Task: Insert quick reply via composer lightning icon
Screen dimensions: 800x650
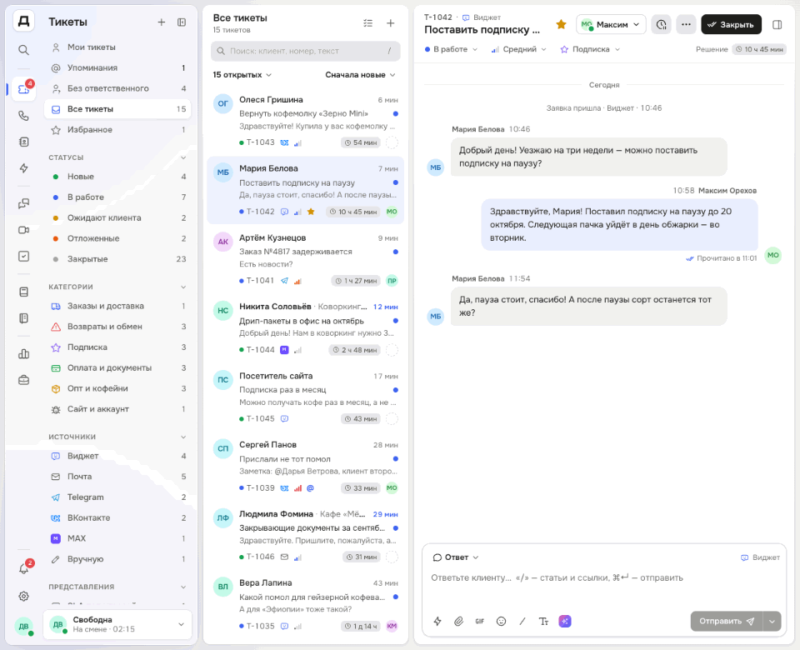Action: click(437, 621)
